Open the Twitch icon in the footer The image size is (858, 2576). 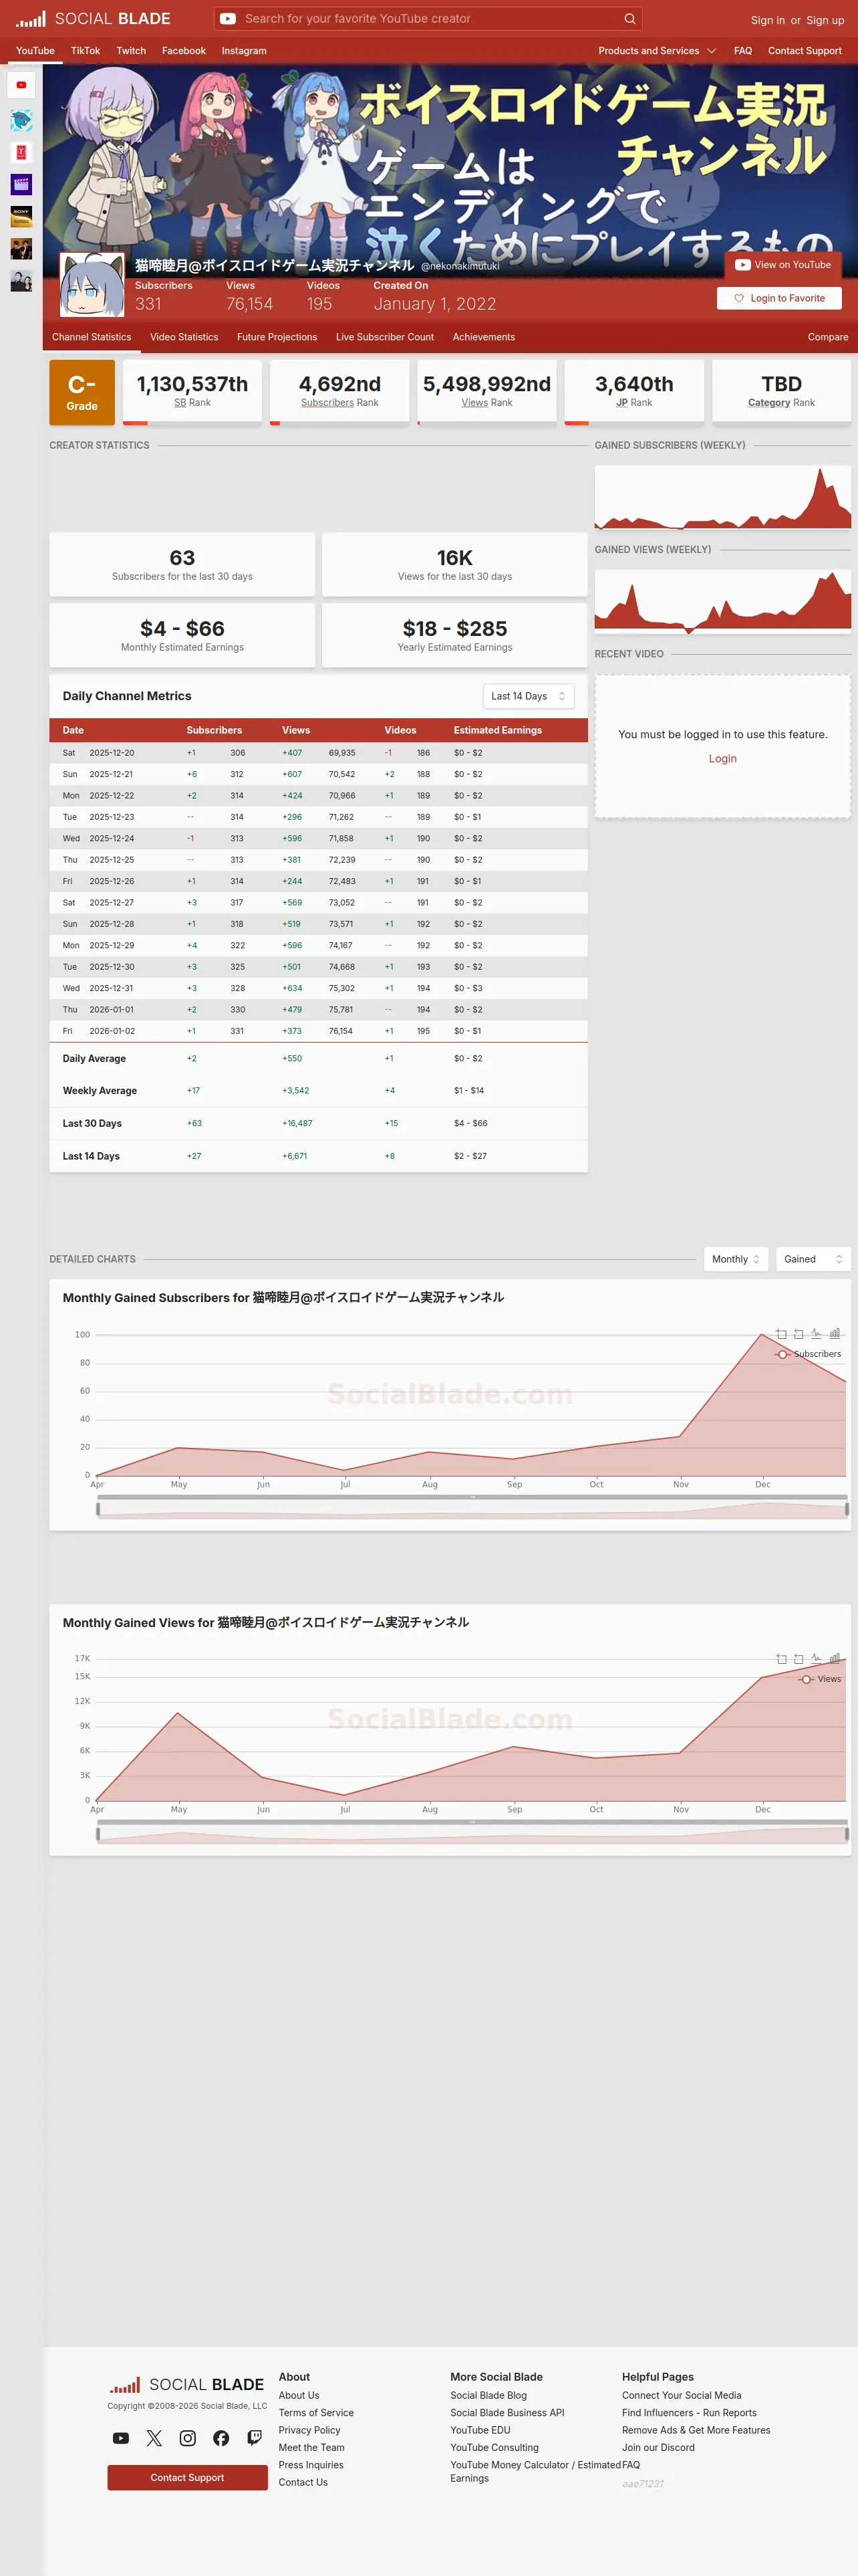255,2438
